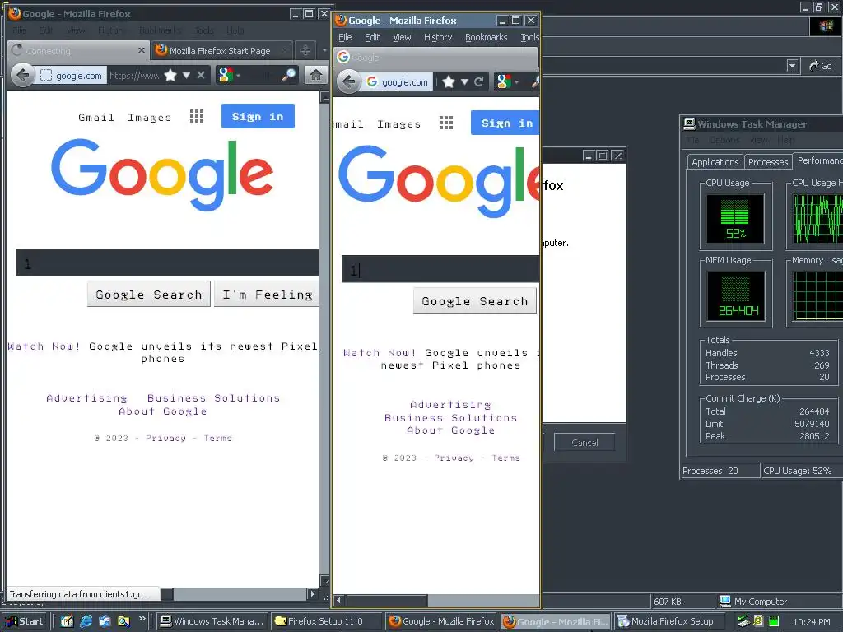Bookmark page with star in front Firefox
843x632 pixels.
(449, 81)
